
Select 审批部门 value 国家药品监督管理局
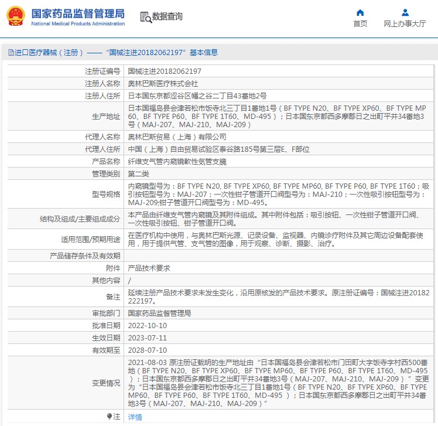click(159, 313)
